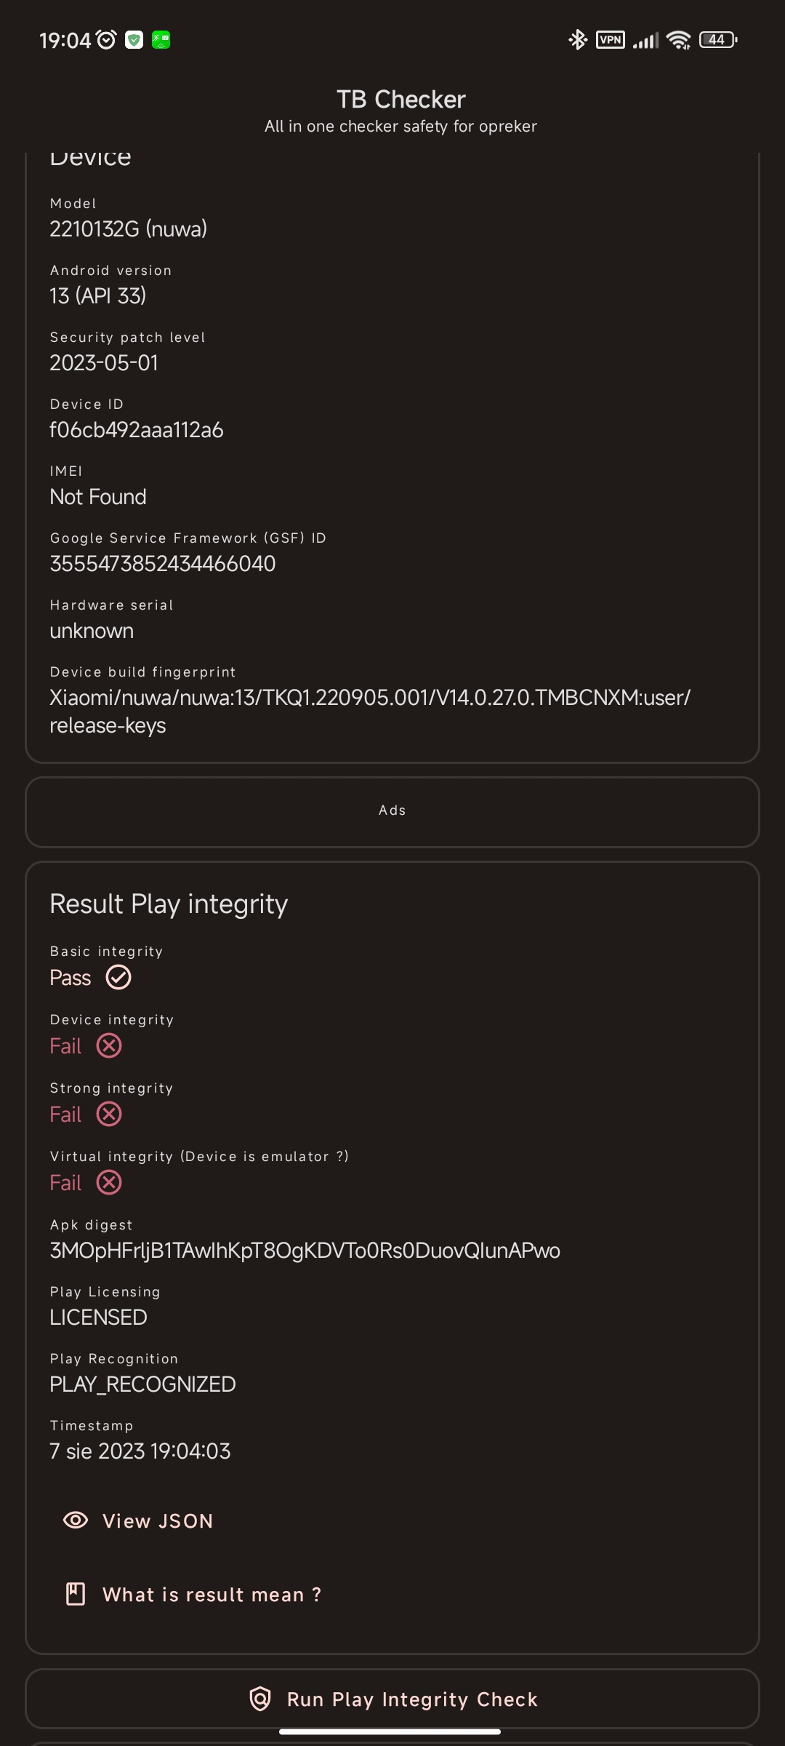Tap the alarm clock icon in status bar

click(x=107, y=39)
